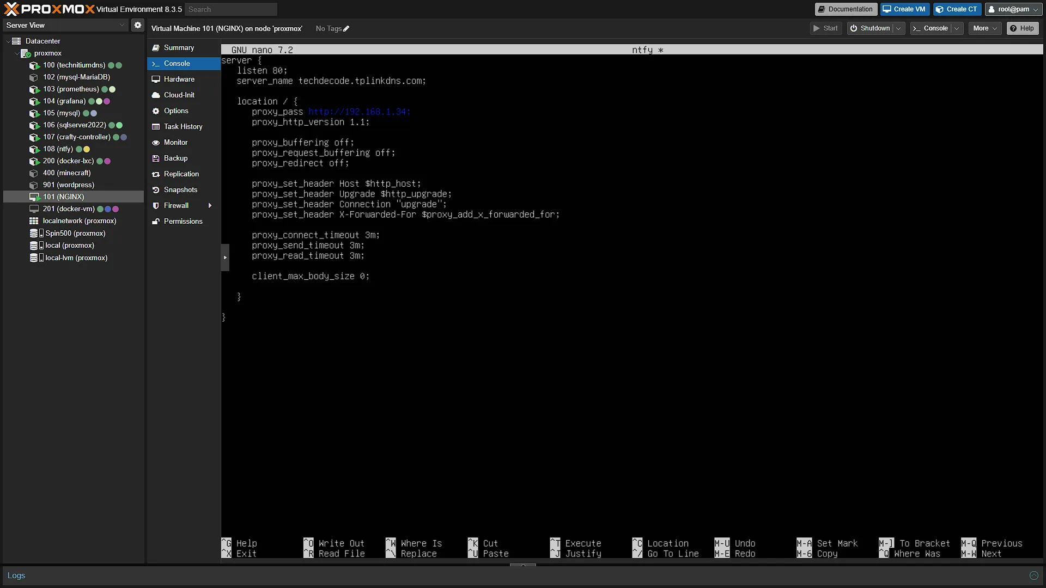This screenshot has height=588, width=1046.
Task: Click the Firewall shield icon
Action: point(156,206)
